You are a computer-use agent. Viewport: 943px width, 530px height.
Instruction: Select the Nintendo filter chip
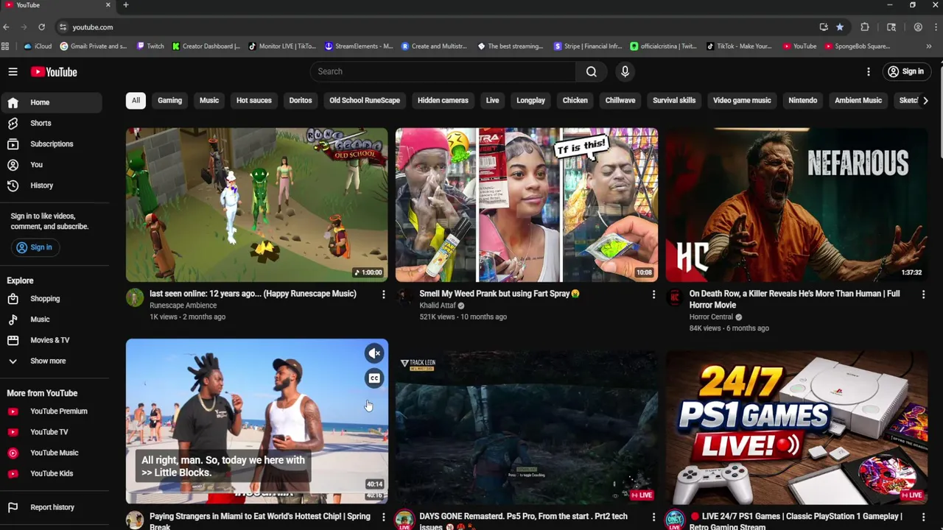pos(803,100)
